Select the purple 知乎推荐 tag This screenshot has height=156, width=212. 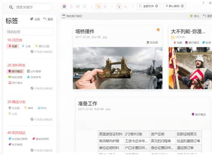pyautogui.click(x=15, y=145)
